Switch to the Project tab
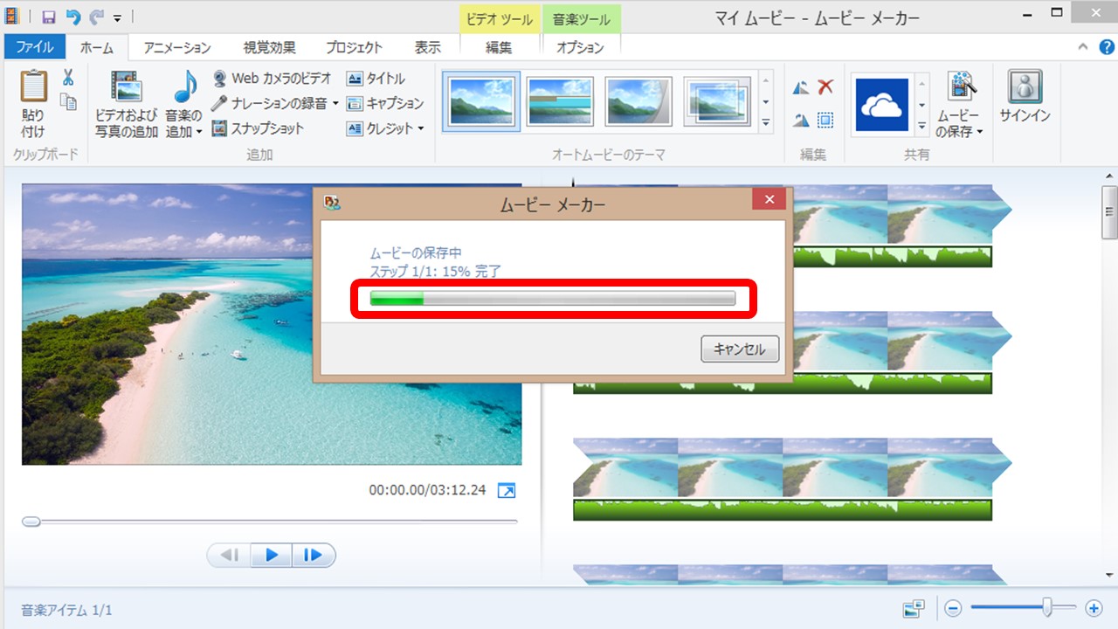 [x=354, y=48]
